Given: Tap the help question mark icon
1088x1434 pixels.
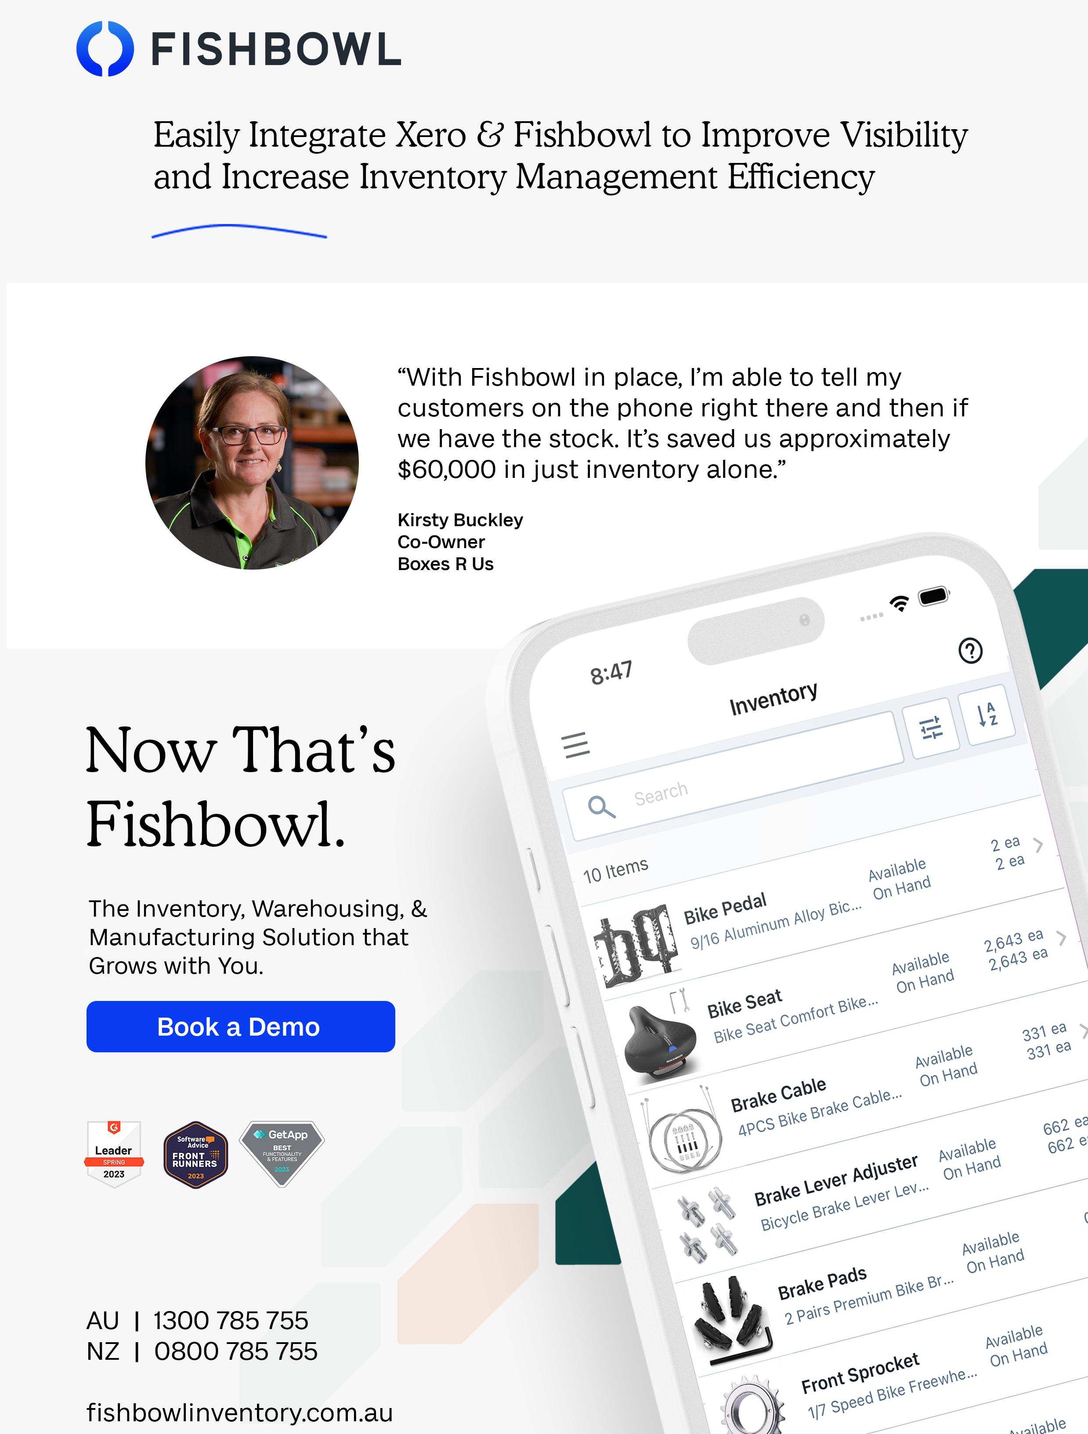Looking at the screenshot, I should [970, 650].
